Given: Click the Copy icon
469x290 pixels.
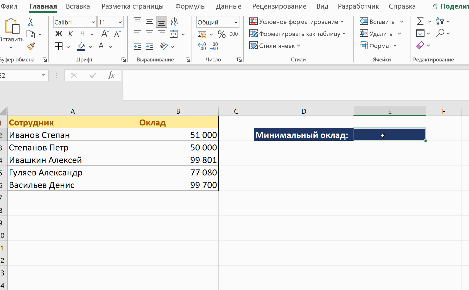Looking at the screenshot, I should pos(31,34).
